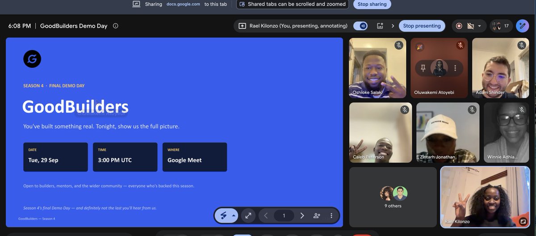Select Caleb Peterson's video tile
The image size is (536, 236).
point(381,132)
